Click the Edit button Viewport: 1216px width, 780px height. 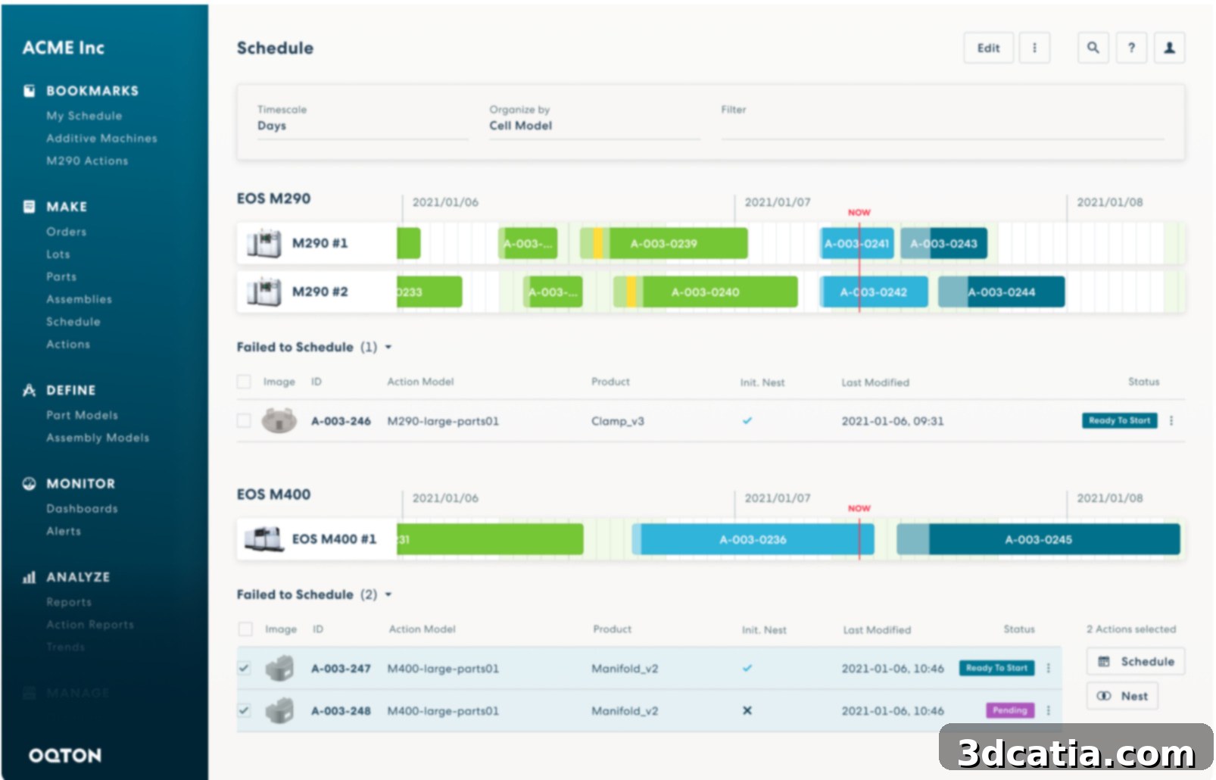(988, 48)
